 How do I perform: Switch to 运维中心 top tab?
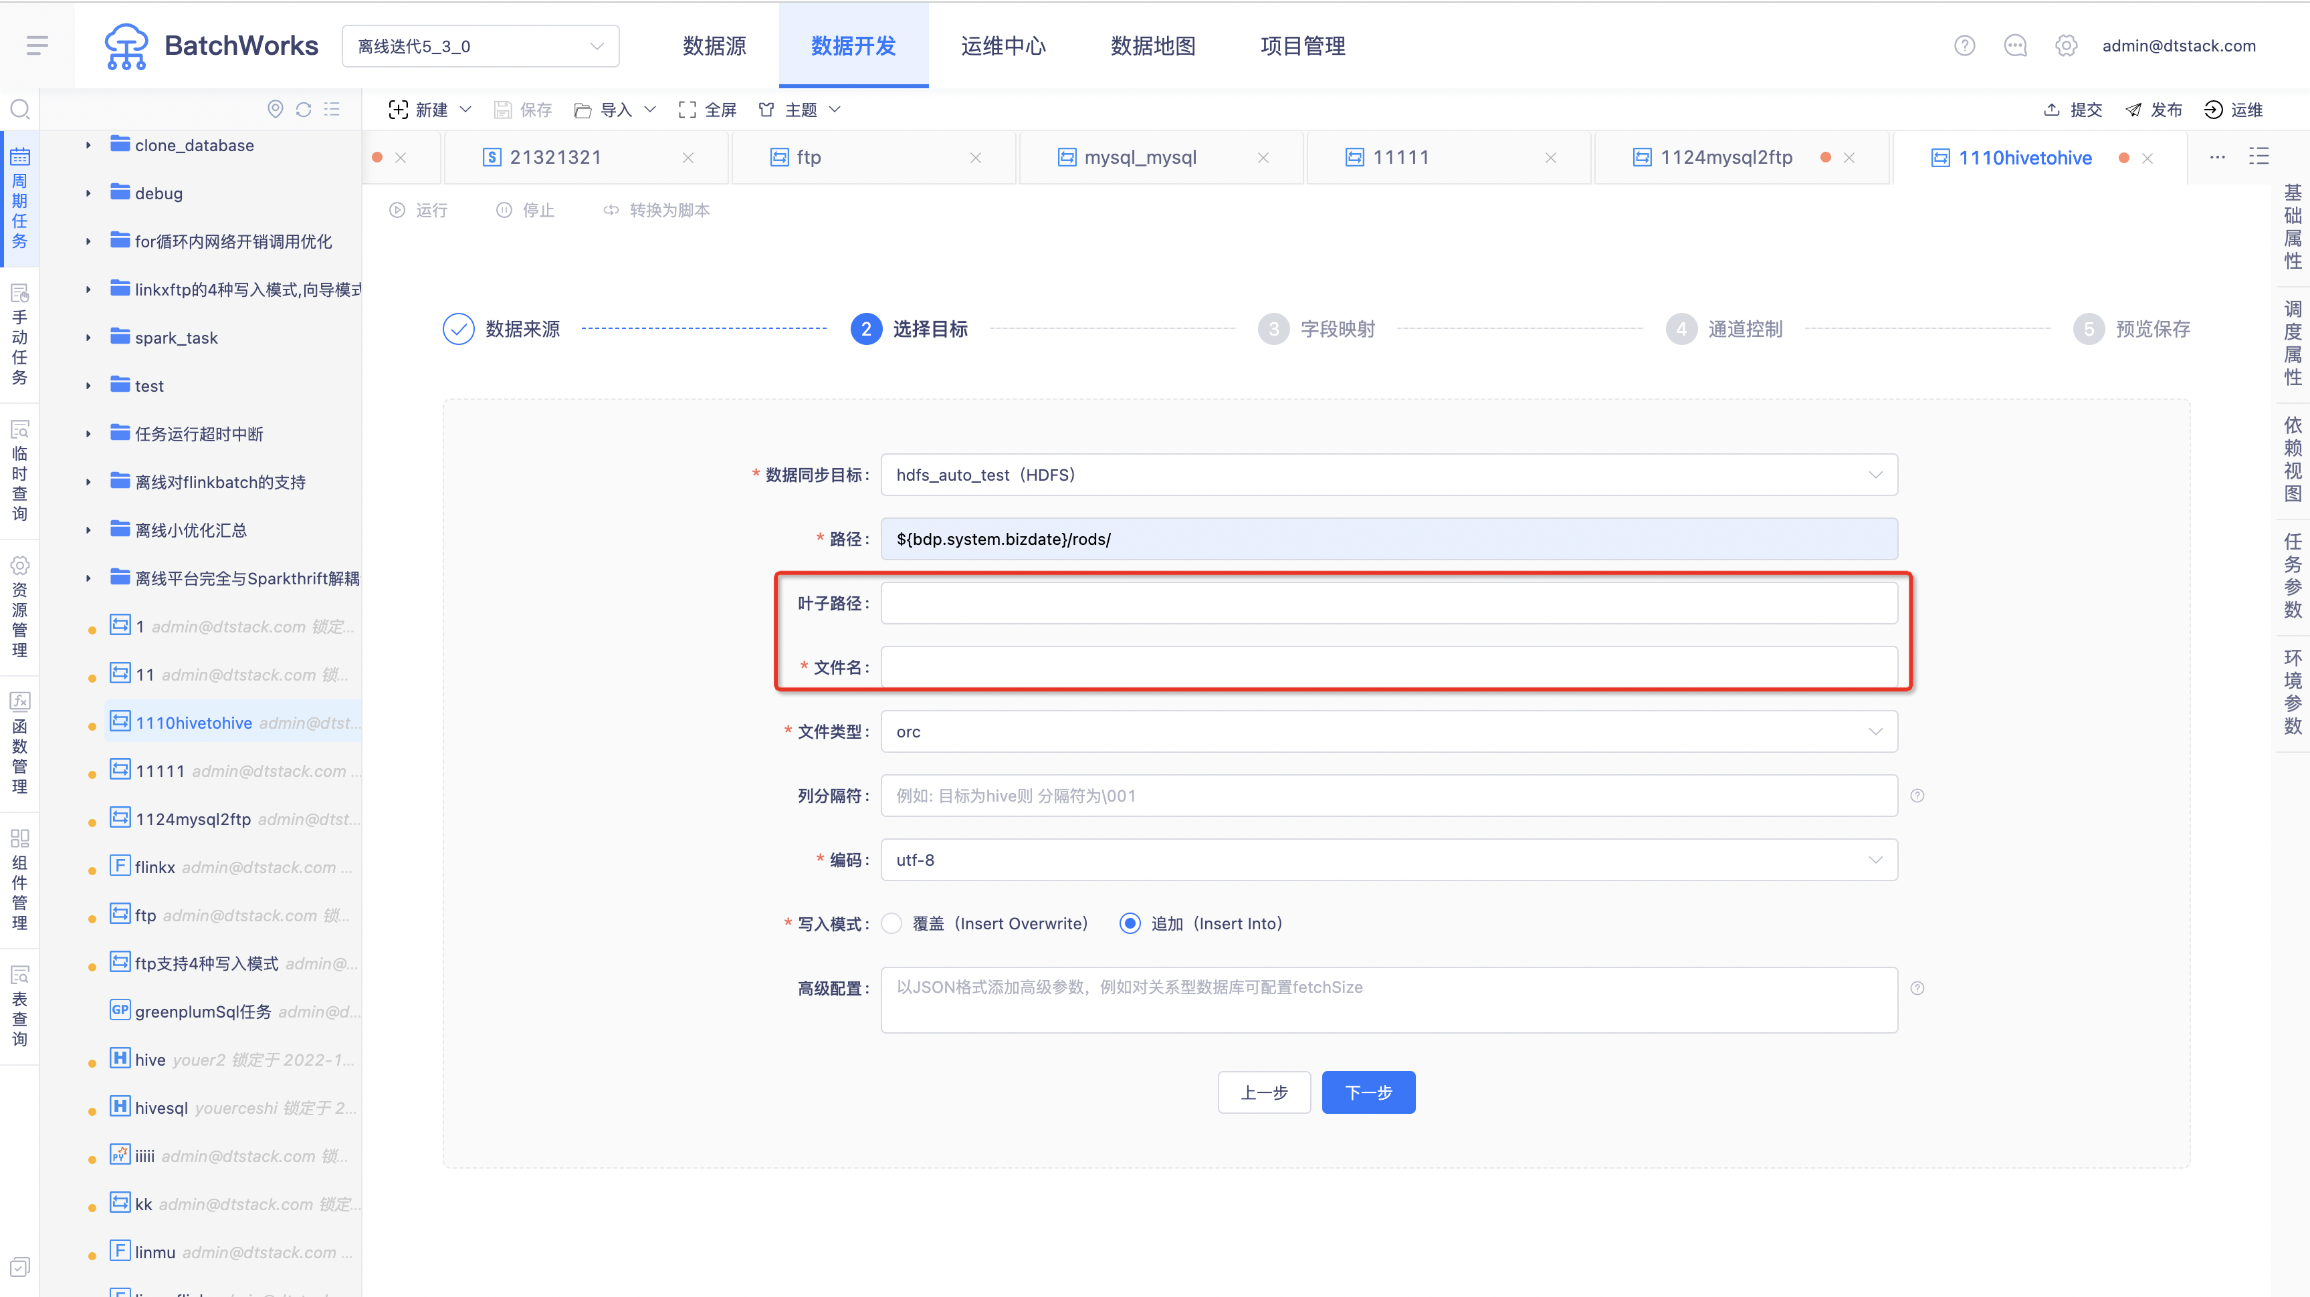tap(1003, 45)
